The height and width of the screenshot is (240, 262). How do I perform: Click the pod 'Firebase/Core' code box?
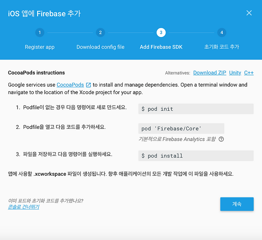point(181,129)
